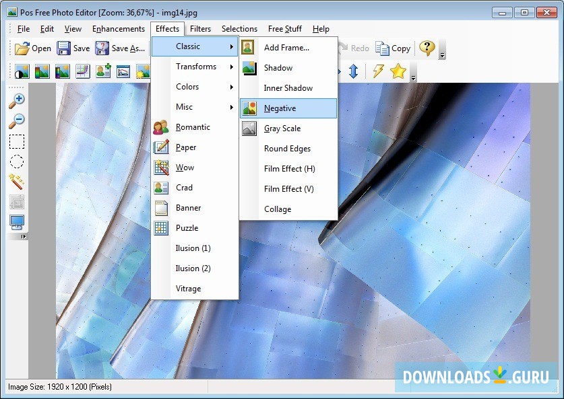Click the blue monitor screen tool icon

coord(17,222)
